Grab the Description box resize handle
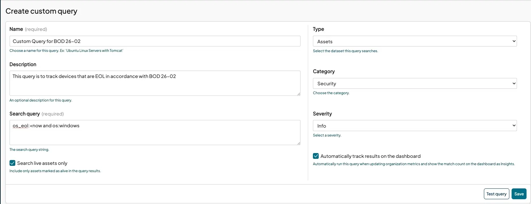The image size is (531, 204). click(x=299, y=94)
